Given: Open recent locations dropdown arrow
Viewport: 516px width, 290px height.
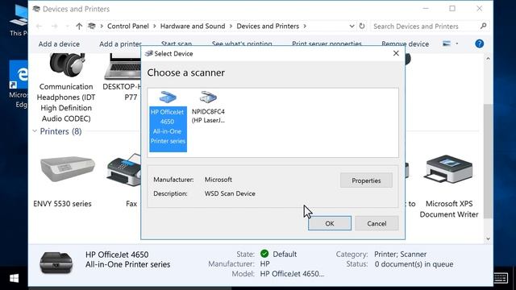Looking at the screenshot, I should coord(68,27).
